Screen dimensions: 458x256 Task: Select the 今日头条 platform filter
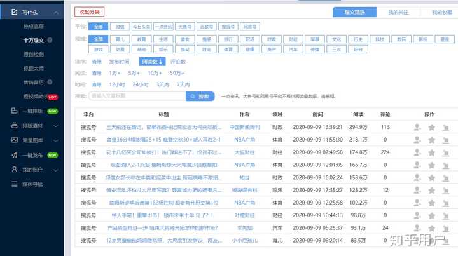(x=142, y=27)
